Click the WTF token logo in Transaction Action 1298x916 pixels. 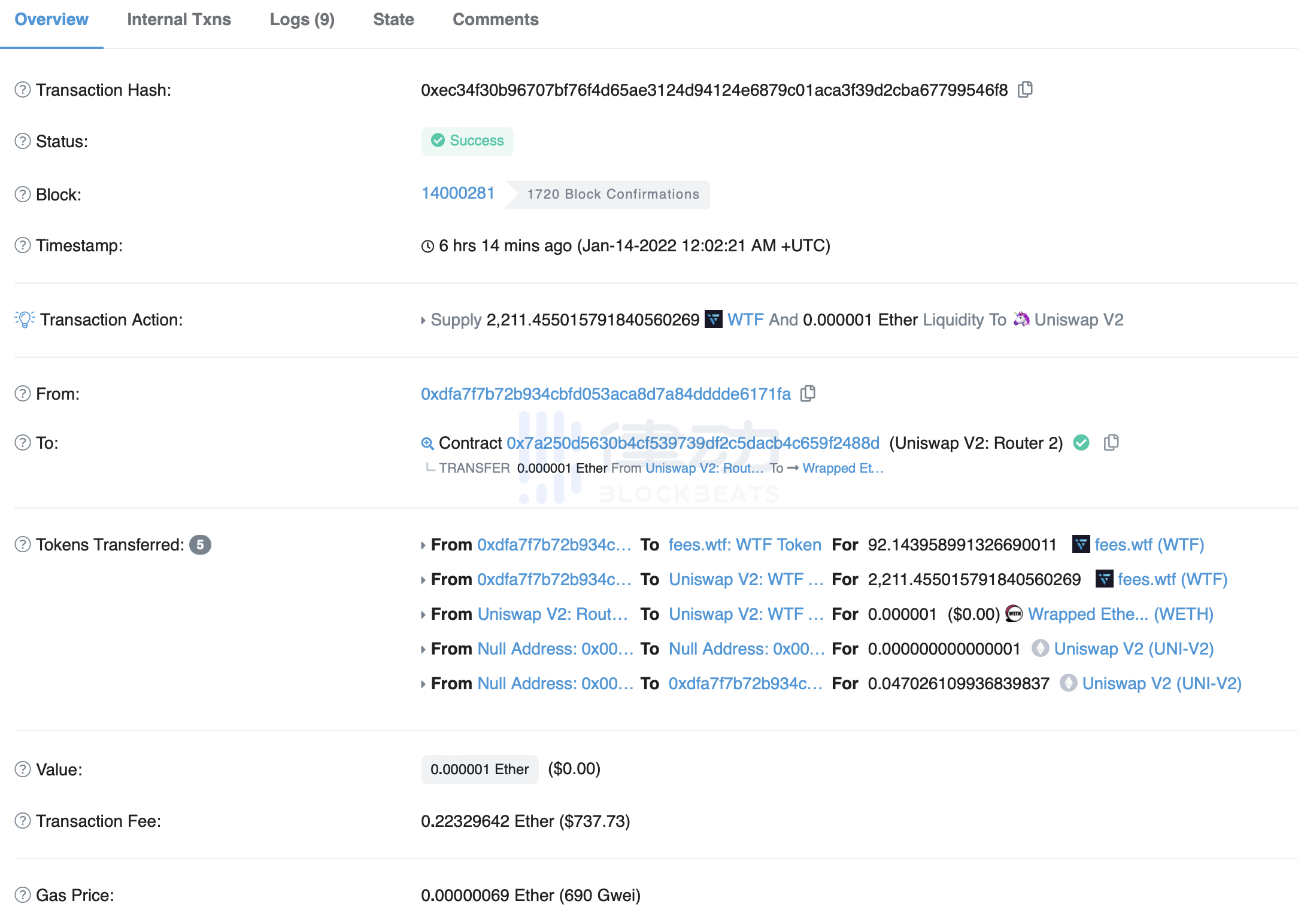point(714,319)
